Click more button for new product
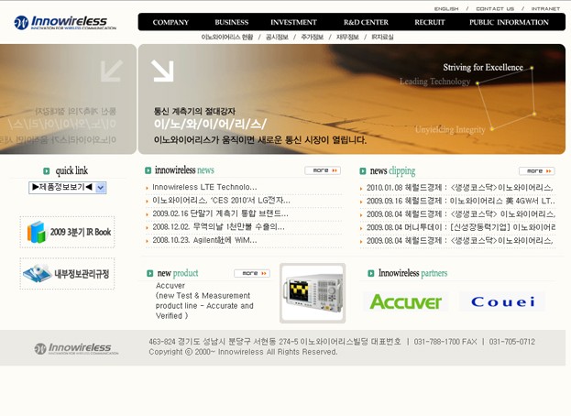Screen dimensions: 571x416 (x=252, y=273)
